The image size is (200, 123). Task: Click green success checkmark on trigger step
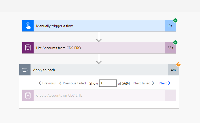[175, 20]
